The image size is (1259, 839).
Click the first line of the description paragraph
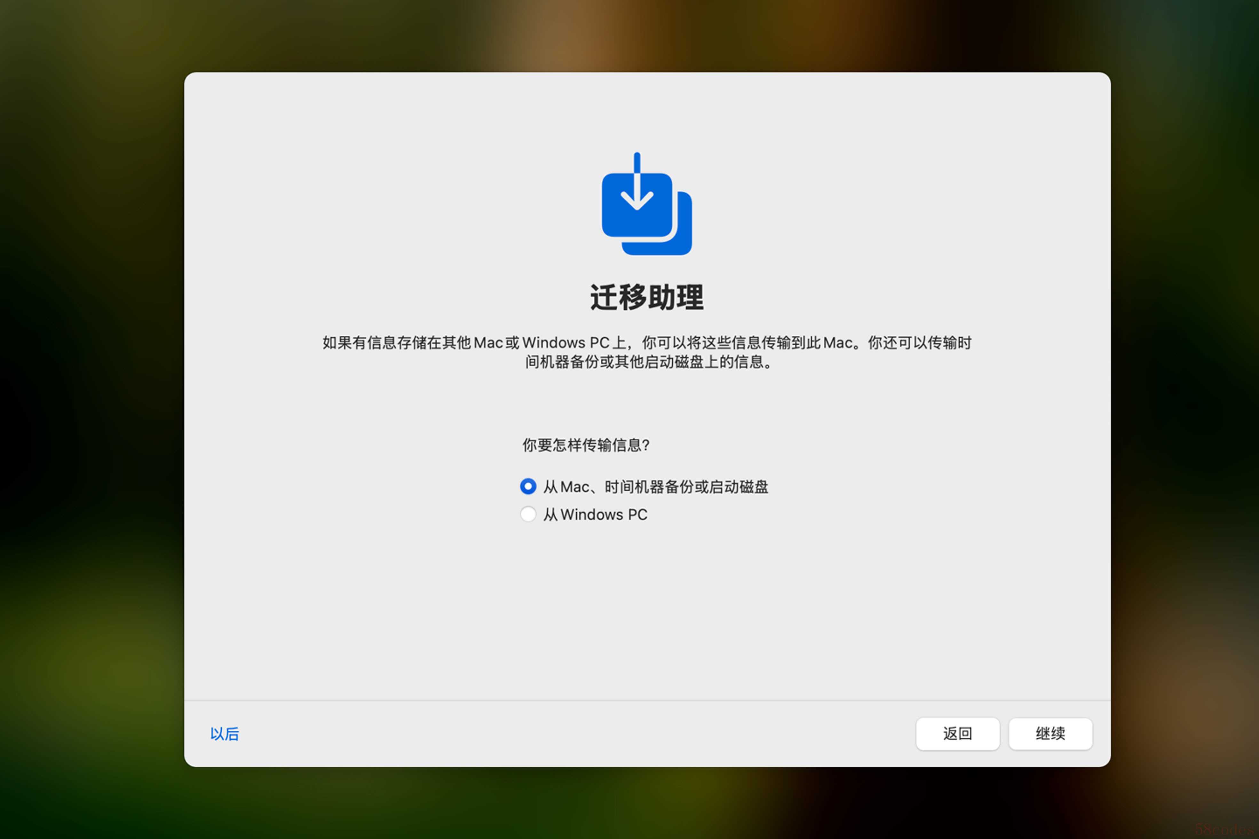647,342
